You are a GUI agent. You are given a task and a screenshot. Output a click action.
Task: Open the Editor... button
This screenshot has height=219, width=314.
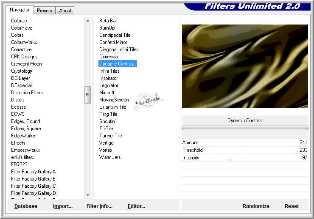[136, 206]
